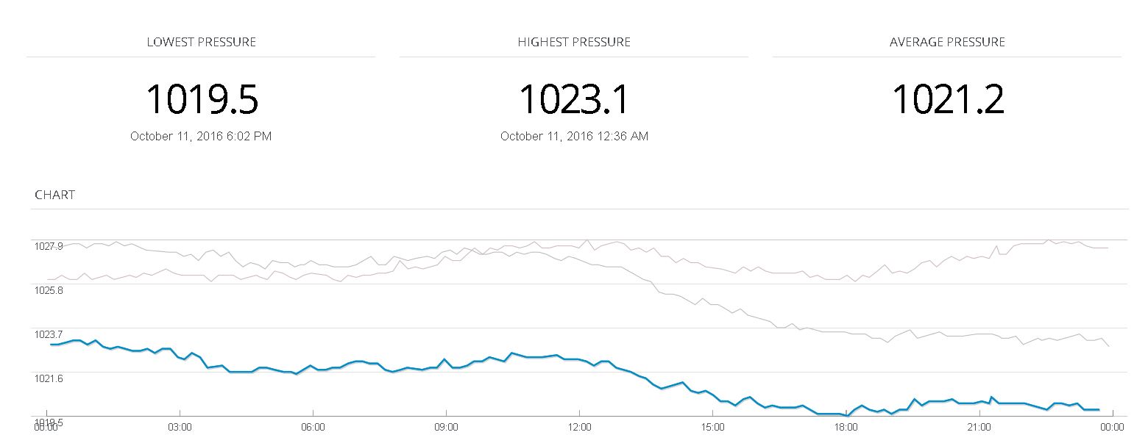The height and width of the screenshot is (446, 1148).
Task: Click the 1023.7 y-axis label
Action: pos(49,334)
